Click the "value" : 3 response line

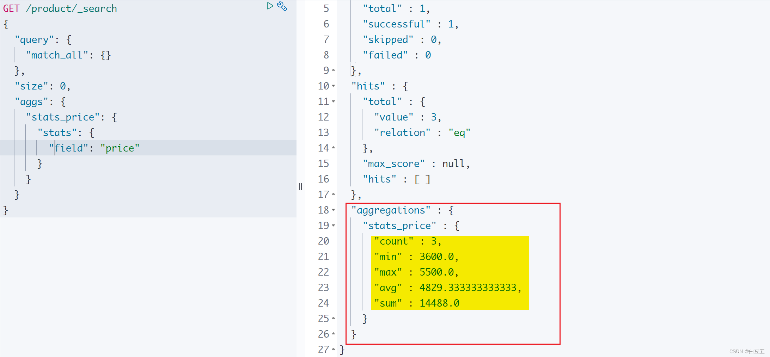408,117
